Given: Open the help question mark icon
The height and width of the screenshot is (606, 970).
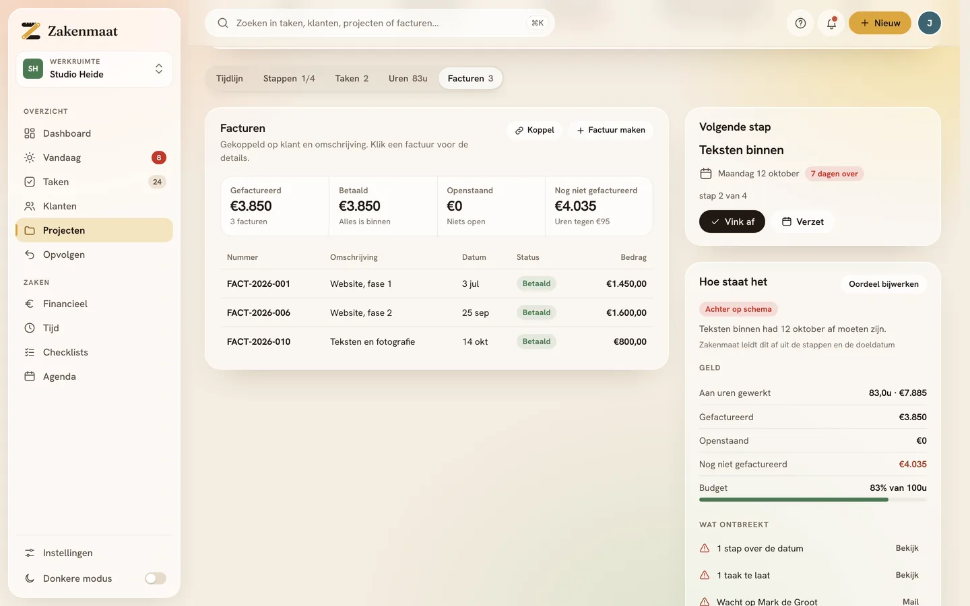Looking at the screenshot, I should 800,23.
